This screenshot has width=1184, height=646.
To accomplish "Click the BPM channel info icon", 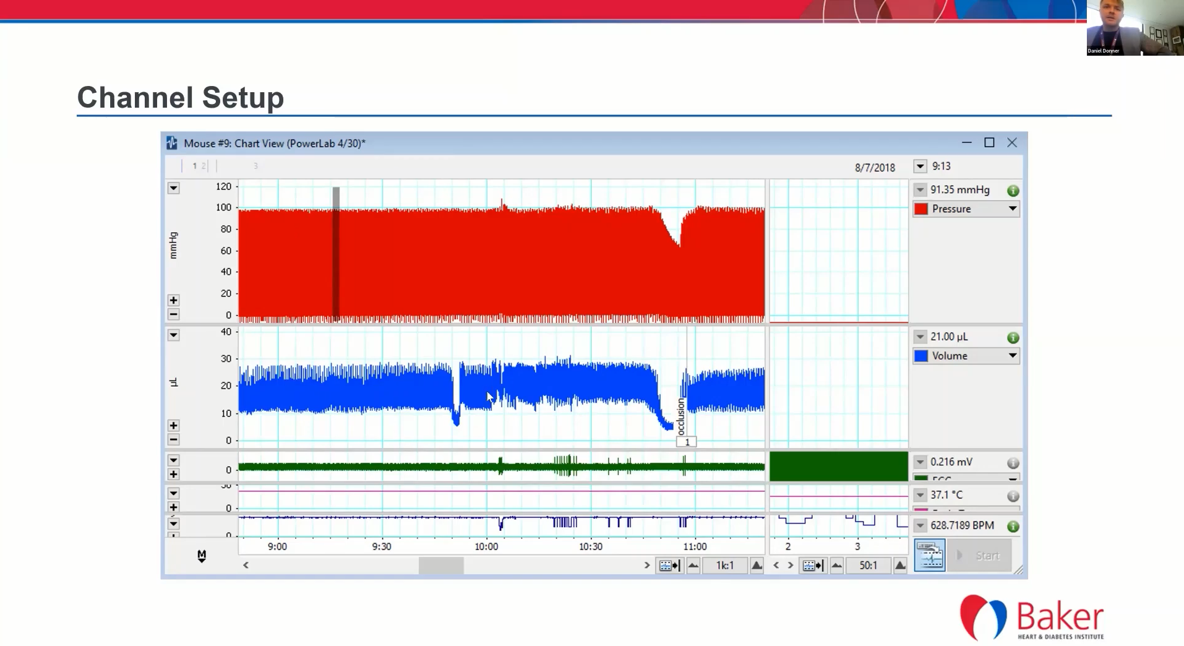I will click(x=1013, y=527).
